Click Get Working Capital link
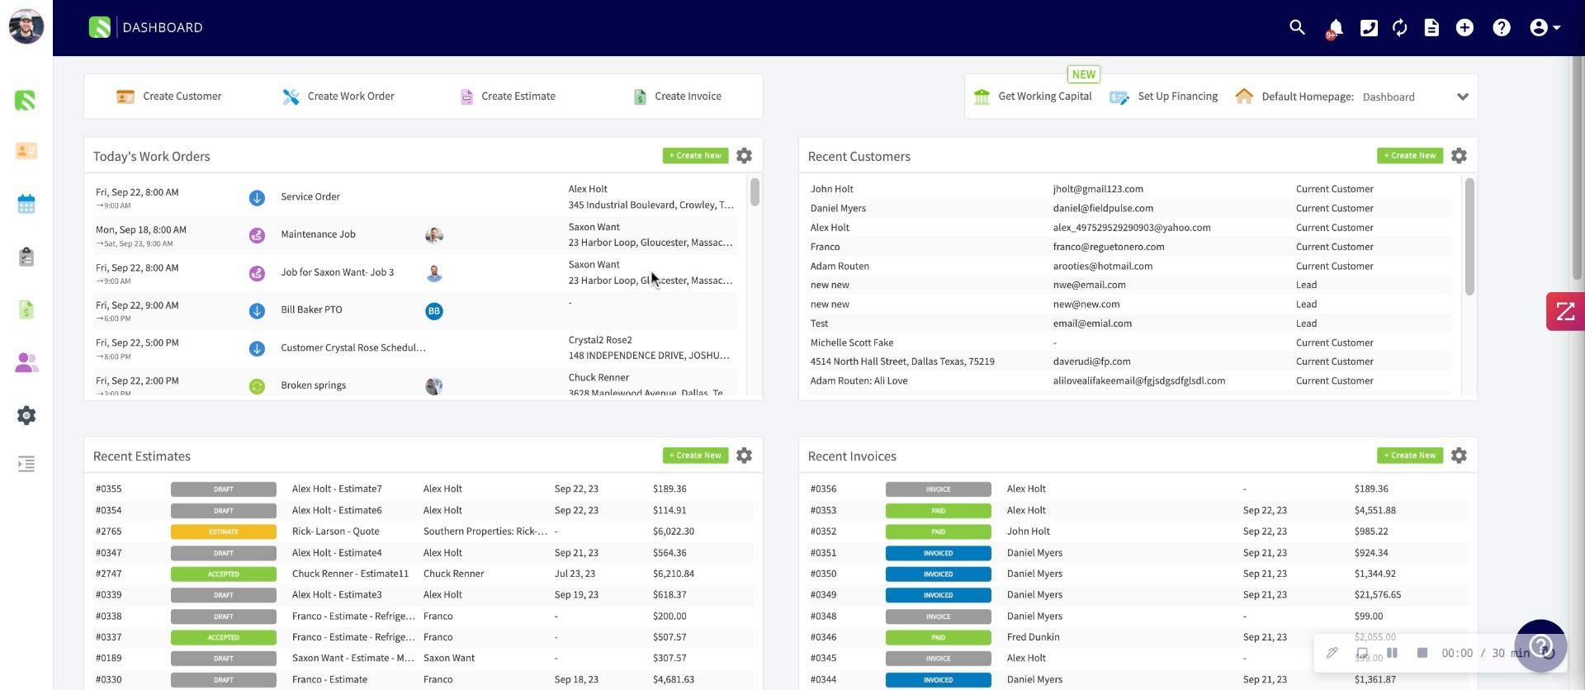1585x690 pixels. pos(1033,97)
